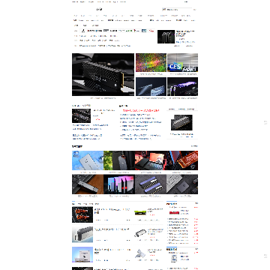Viewport: 270px width, 270px height.
Task: Click the search input field at top
Action: click(177, 10)
